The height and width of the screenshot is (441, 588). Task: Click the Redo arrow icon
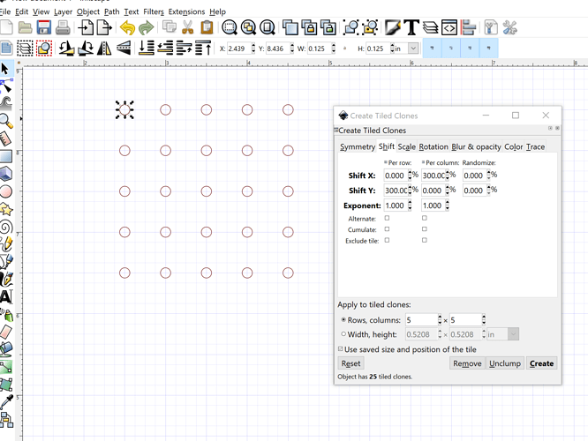pos(146,27)
